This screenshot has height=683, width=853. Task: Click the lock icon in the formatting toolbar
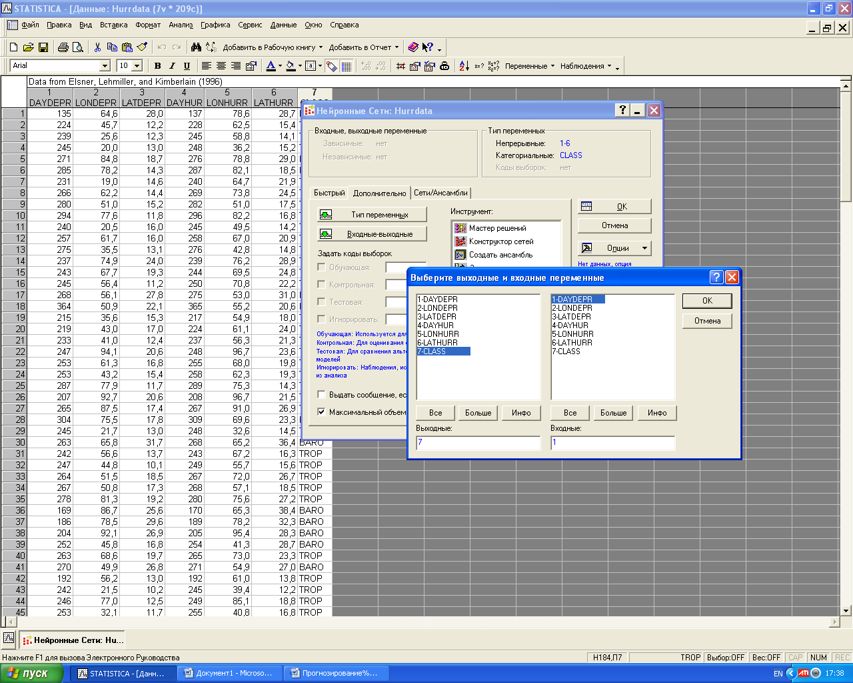coord(444,66)
